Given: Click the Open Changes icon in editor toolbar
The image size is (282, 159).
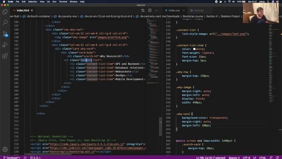Looking at the screenshot, I should click(143, 11).
